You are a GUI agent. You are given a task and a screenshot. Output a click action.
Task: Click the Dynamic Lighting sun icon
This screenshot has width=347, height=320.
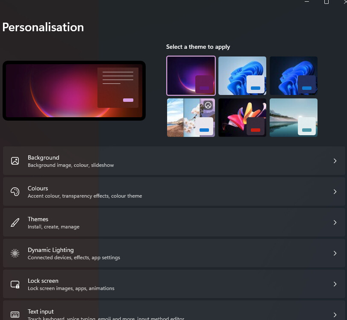[x=15, y=253]
